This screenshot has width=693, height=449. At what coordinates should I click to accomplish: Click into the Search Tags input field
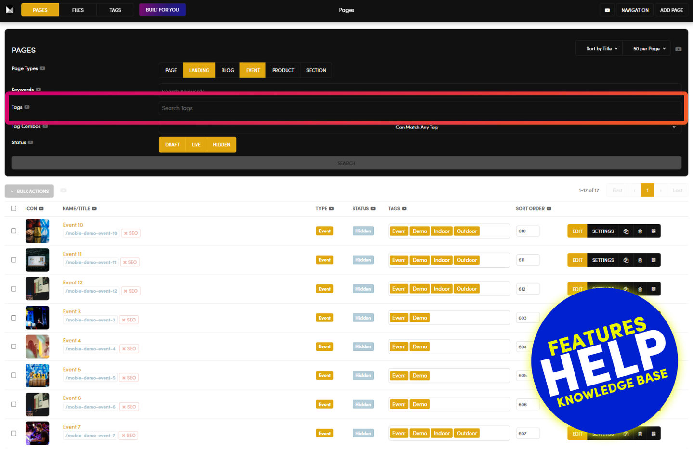pyautogui.click(x=419, y=108)
